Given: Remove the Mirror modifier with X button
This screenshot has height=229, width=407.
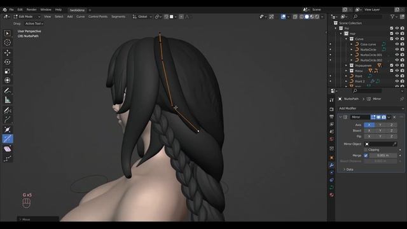Looking at the screenshot, I should tap(394, 117).
